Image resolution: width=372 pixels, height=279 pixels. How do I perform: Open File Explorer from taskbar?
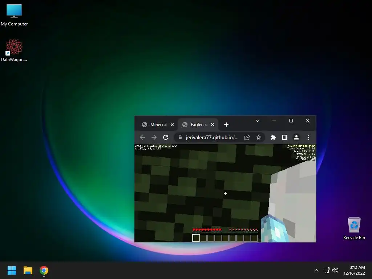point(28,270)
